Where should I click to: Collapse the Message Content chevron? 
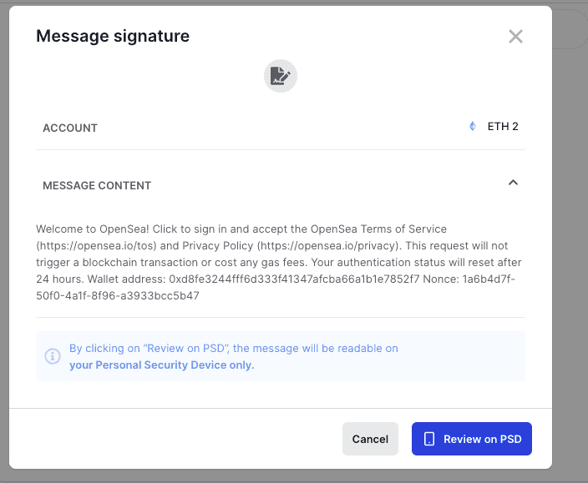(513, 183)
